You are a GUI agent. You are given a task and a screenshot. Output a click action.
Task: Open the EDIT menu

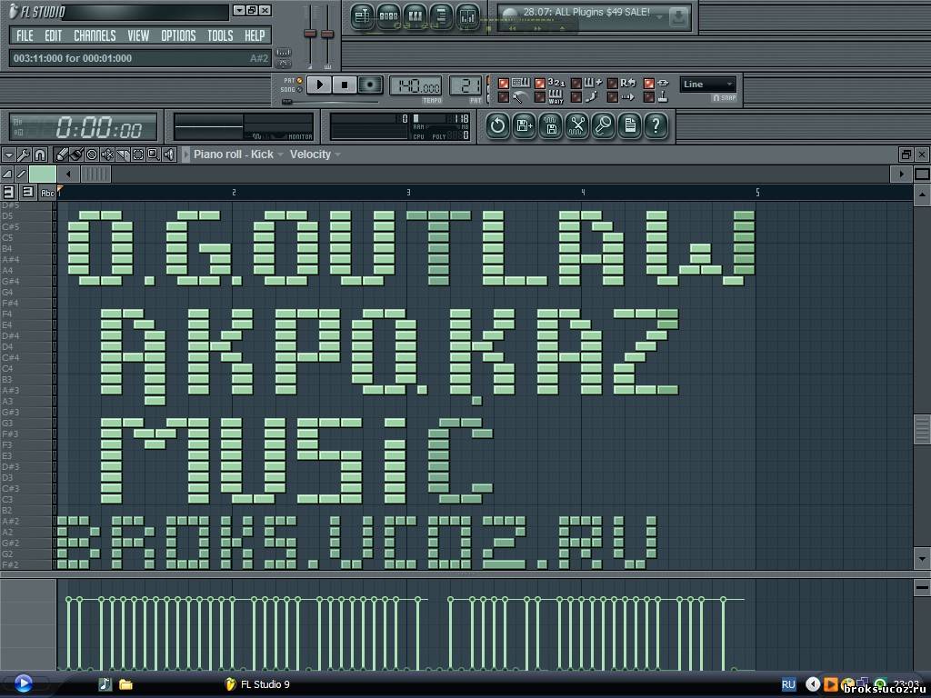[54, 36]
